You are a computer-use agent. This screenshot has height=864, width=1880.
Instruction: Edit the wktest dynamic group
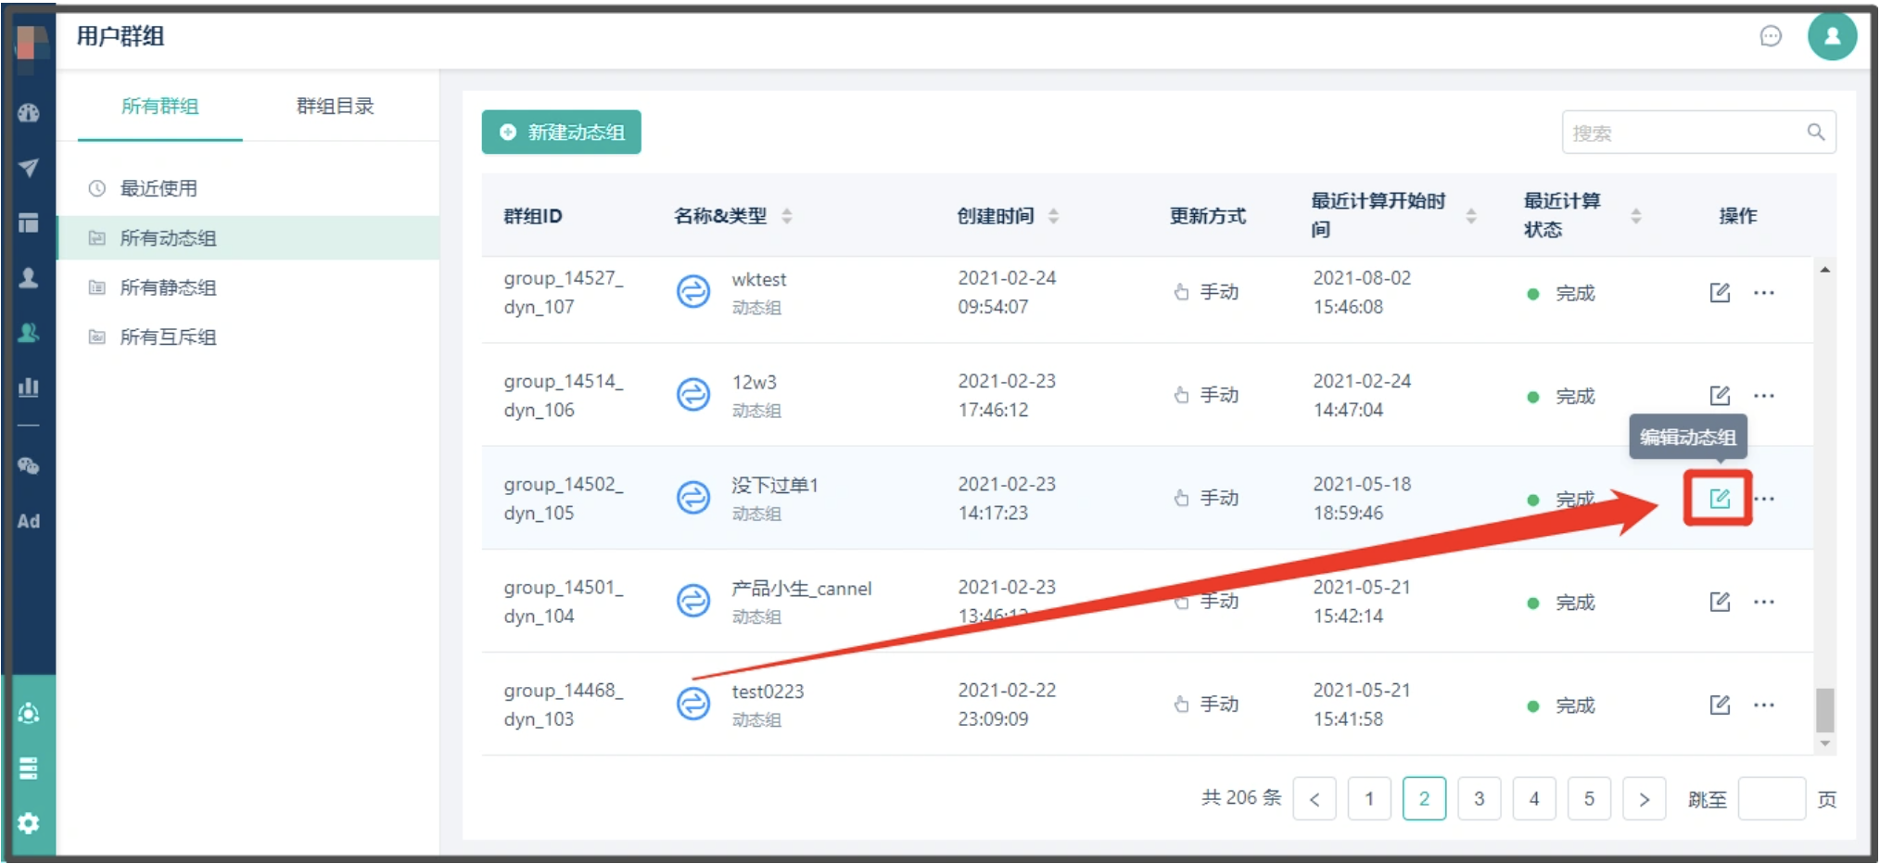[1720, 293]
